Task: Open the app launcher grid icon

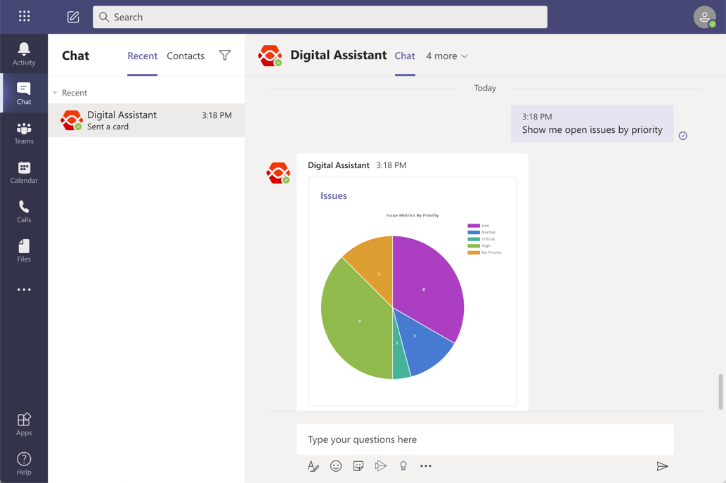Action: (x=24, y=17)
